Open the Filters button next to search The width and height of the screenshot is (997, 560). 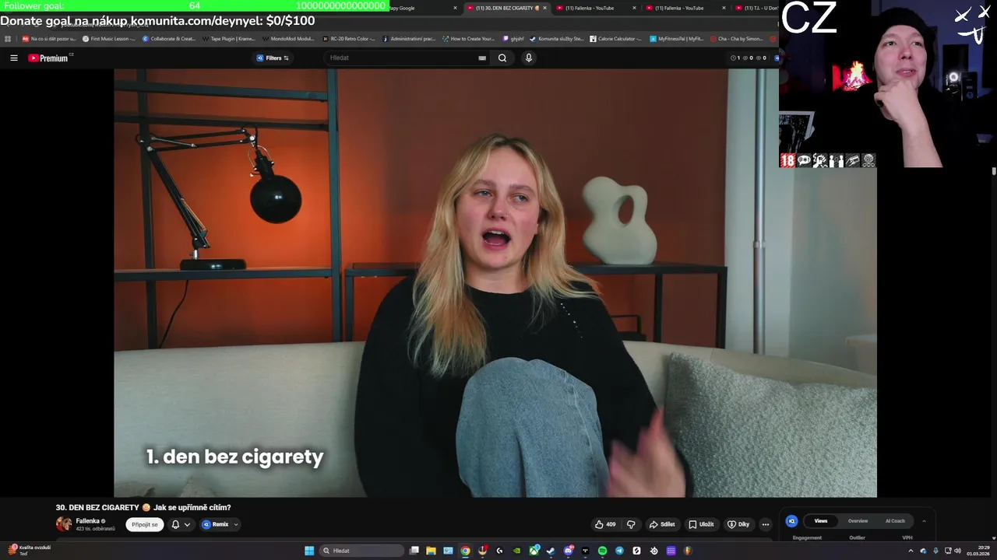click(x=273, y=58)
